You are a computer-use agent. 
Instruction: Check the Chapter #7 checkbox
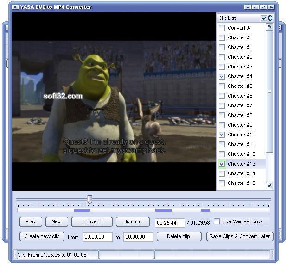click(x=222, y=105)
